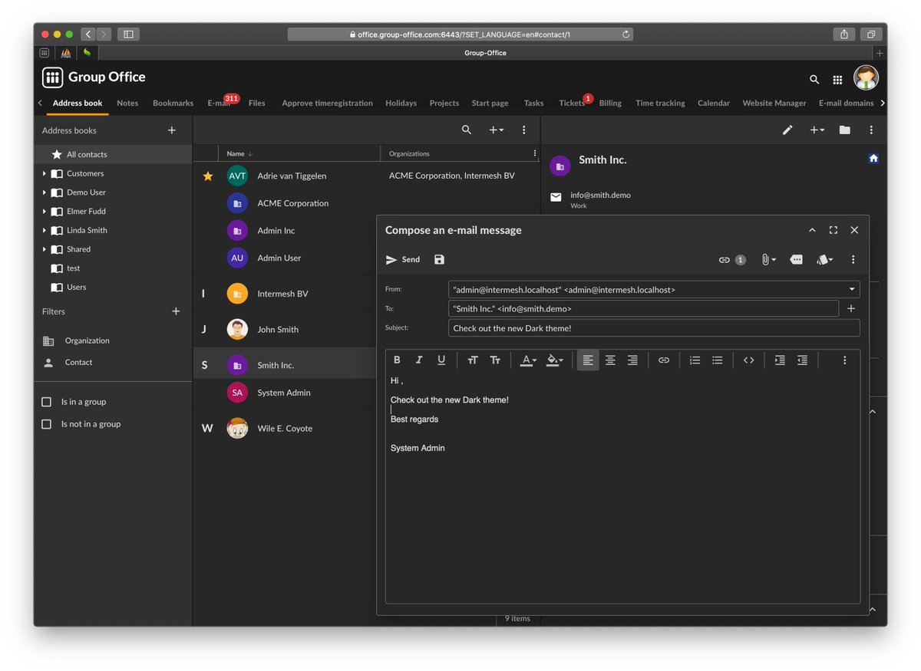Open attachment paperclip dropdown
Screen dimensions: 921x671
pos(768,260)
